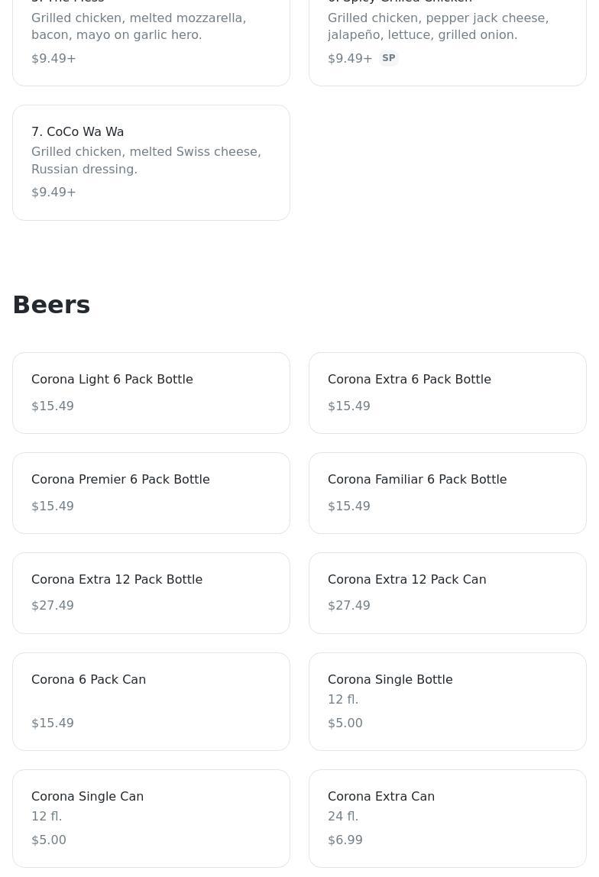Choose Corona Single Bottle 12 fl.
This screenshot has width=599, height=877.
pyautogui.click(x=448, y=702)
